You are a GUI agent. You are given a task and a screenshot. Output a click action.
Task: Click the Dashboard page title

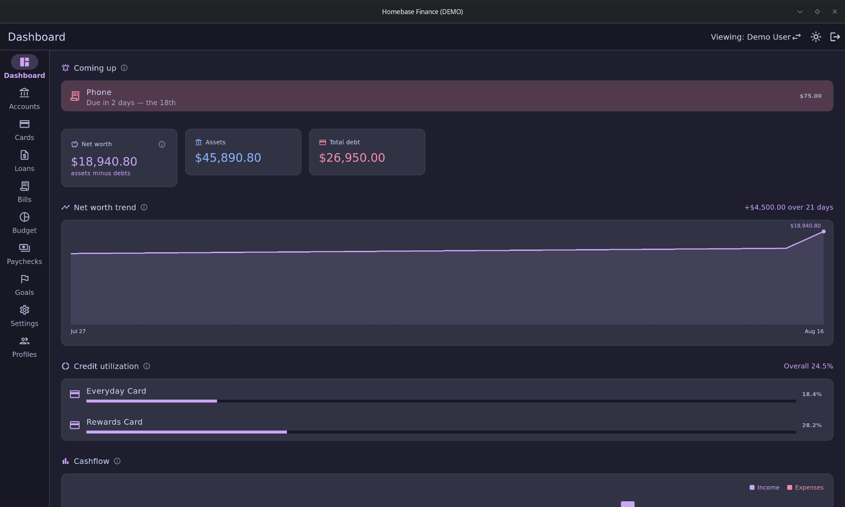(x=37, y=37)
